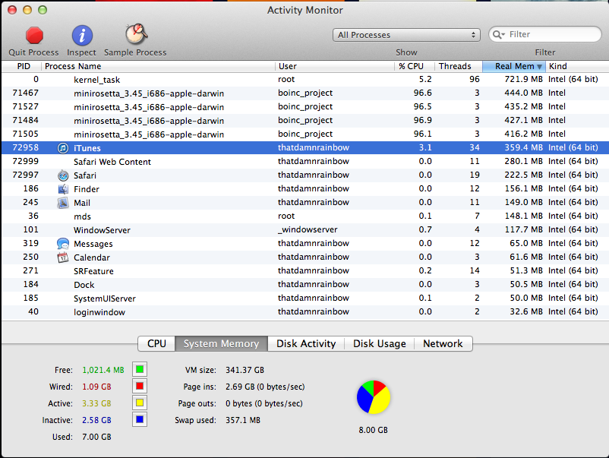609x458 pixels.
Task: Switch to the CPU tab
Action: coord(156,344)
